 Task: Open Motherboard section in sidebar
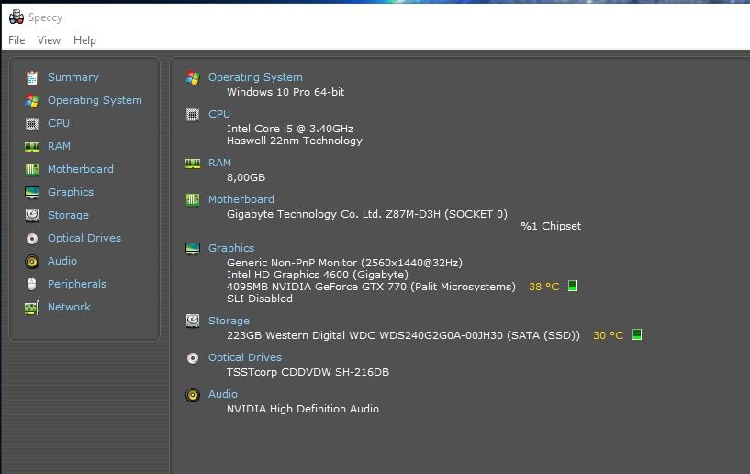click(x=81, y=169)
